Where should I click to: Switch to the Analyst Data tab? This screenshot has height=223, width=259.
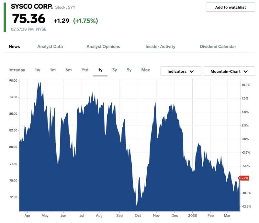pyautogui.click(x=50, y=46)
